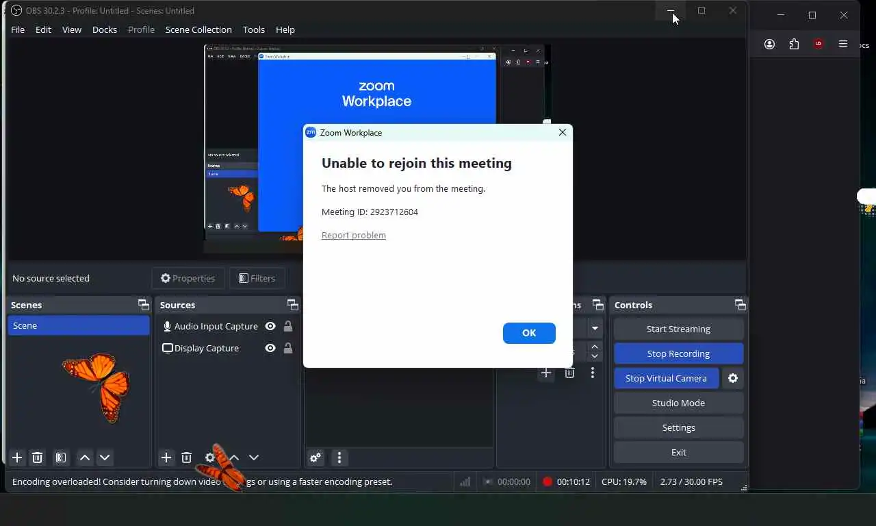
Task: Open audio mixer three-dot menu
Action: tap(339, 458)
